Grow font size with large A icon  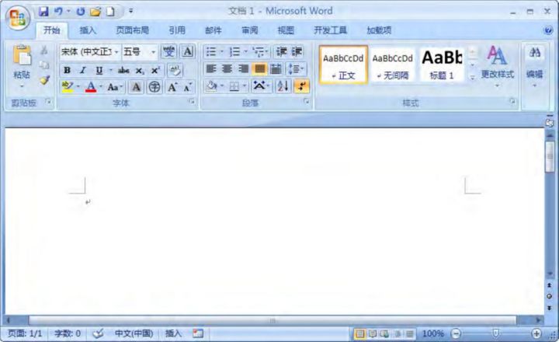(x=172, y=87)
